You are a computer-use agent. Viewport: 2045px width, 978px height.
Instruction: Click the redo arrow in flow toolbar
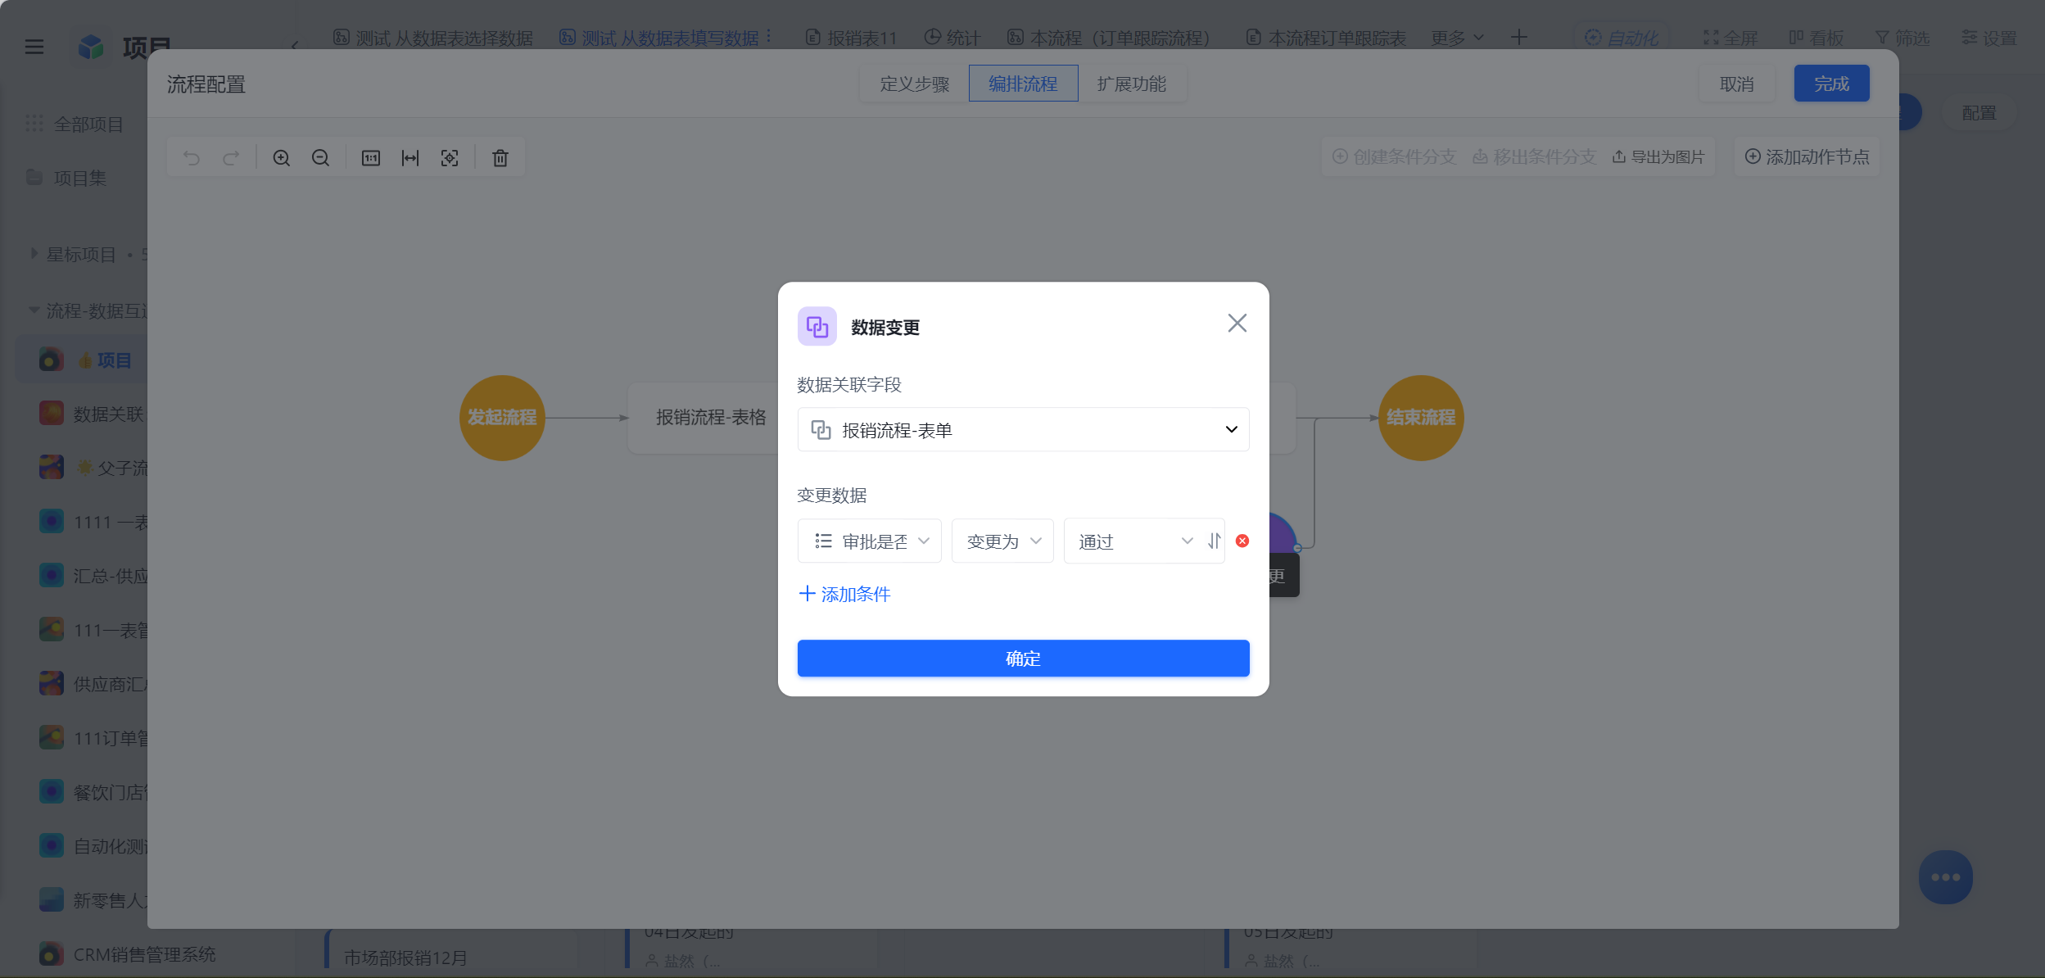tap(231, 158)
